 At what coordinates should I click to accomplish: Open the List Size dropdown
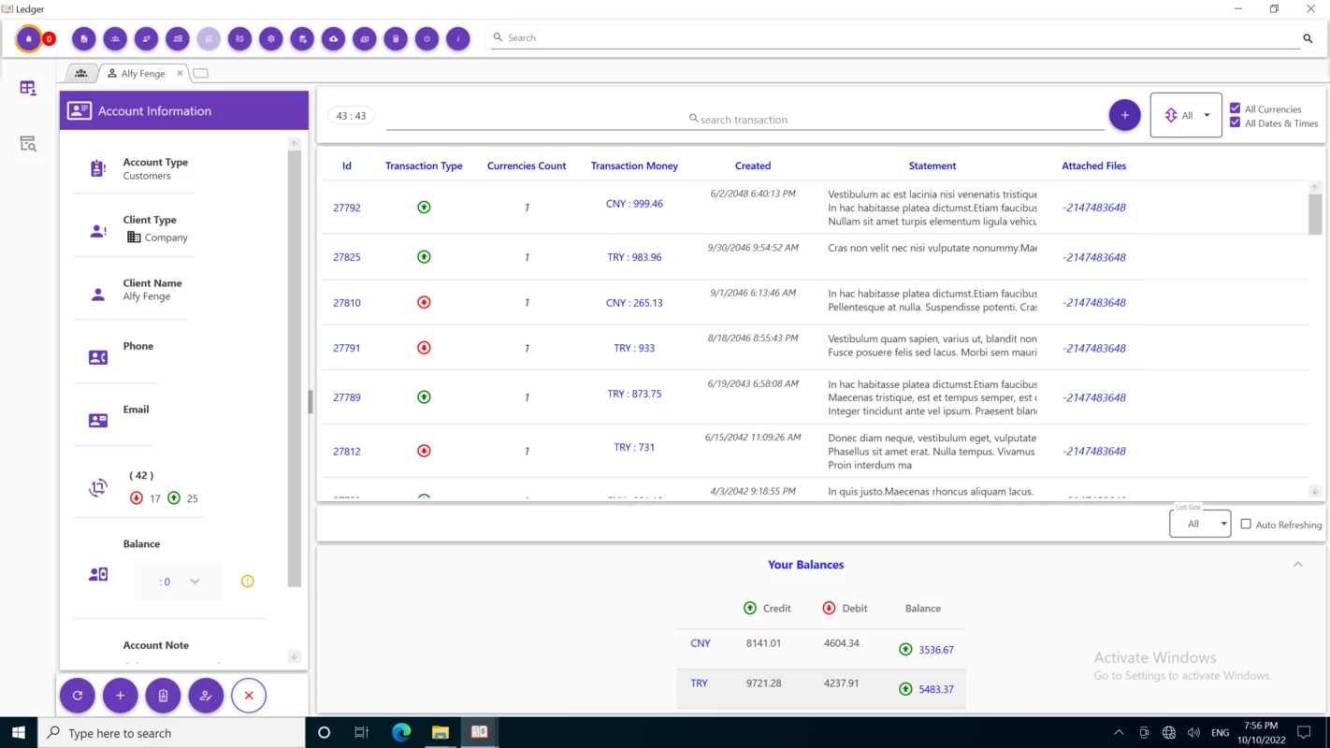pyautogui.click(x=1200, y=524)
